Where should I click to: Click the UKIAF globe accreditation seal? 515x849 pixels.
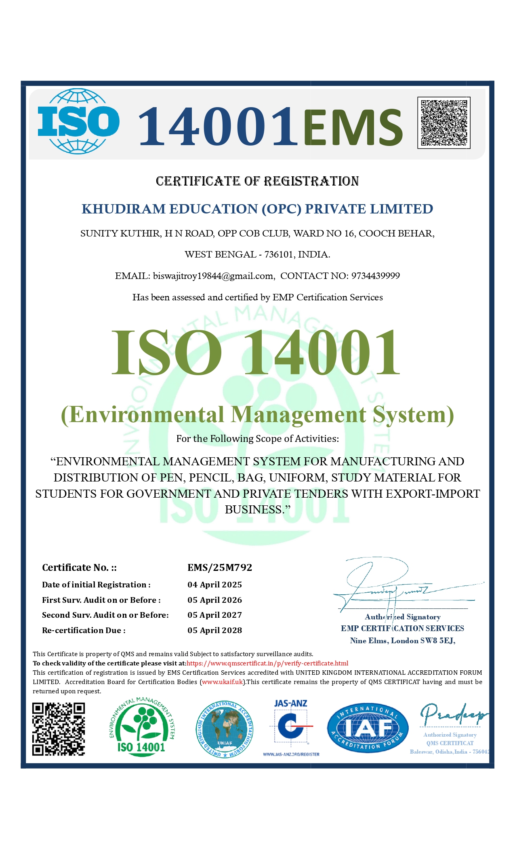(x=225, y=729)
